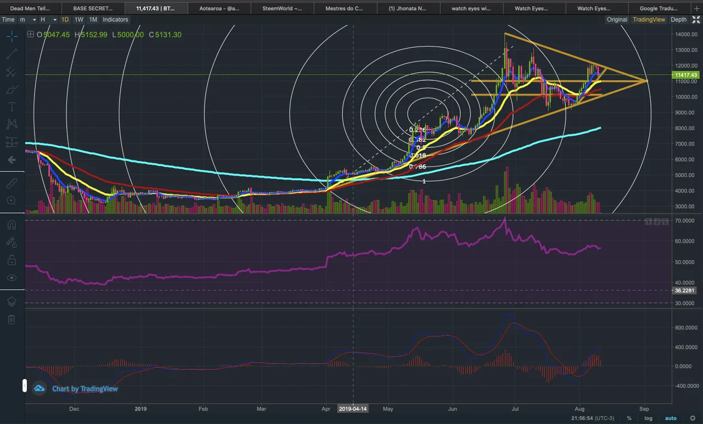Open the Indicators button
The image size is (703, 424).
pyautogui.click(x=115, y=19)
